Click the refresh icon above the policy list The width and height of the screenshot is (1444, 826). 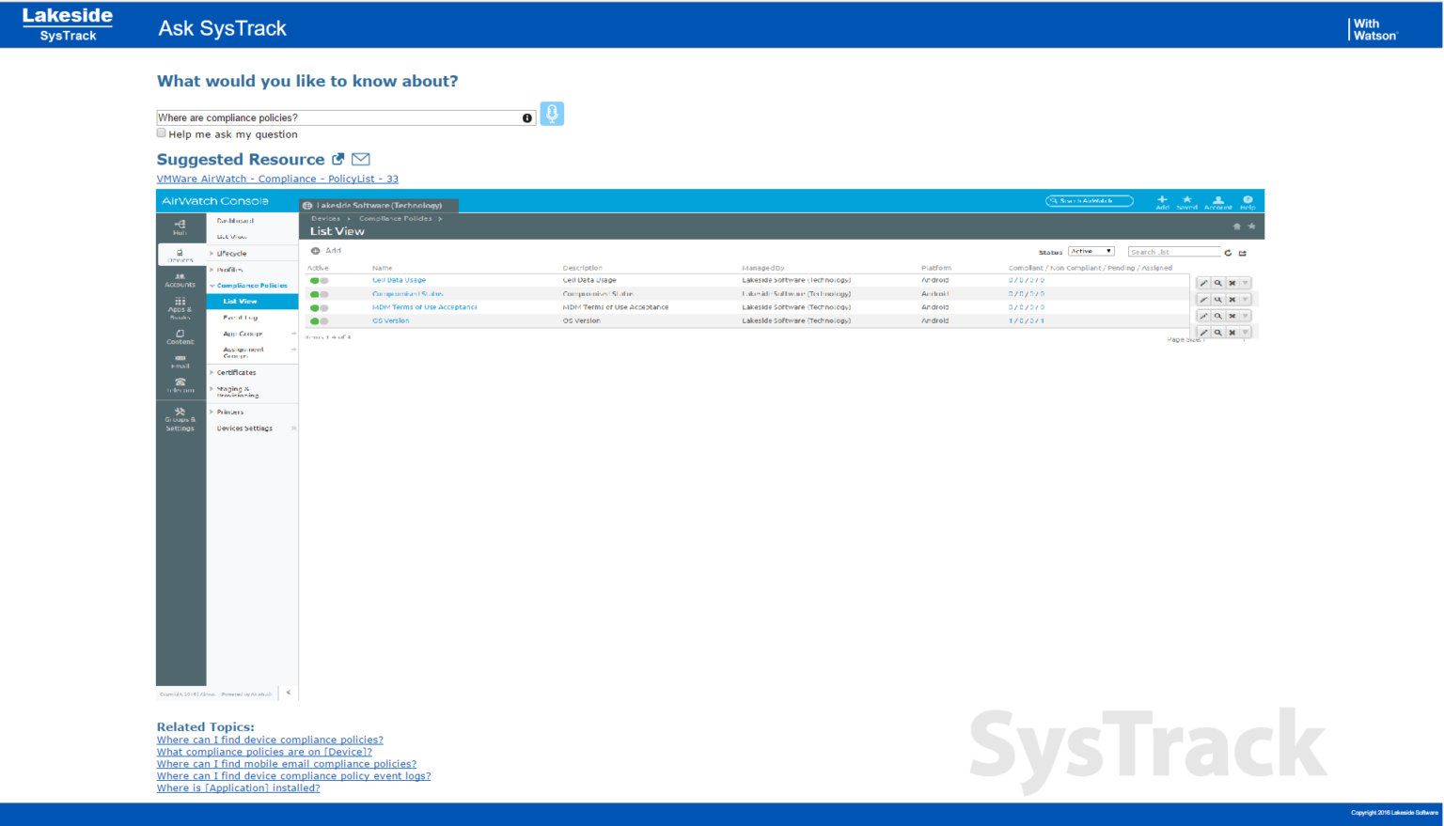tap(1230, 251)
